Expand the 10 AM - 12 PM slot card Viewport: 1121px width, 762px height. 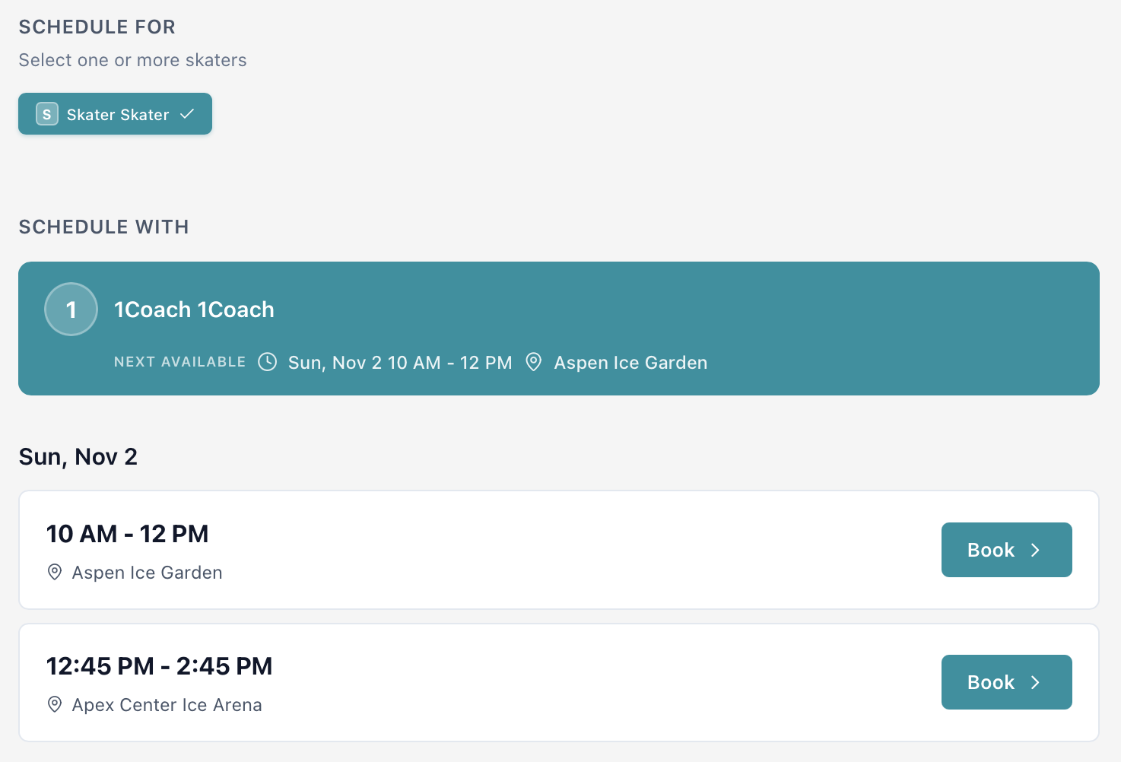[x=456, y=549]
